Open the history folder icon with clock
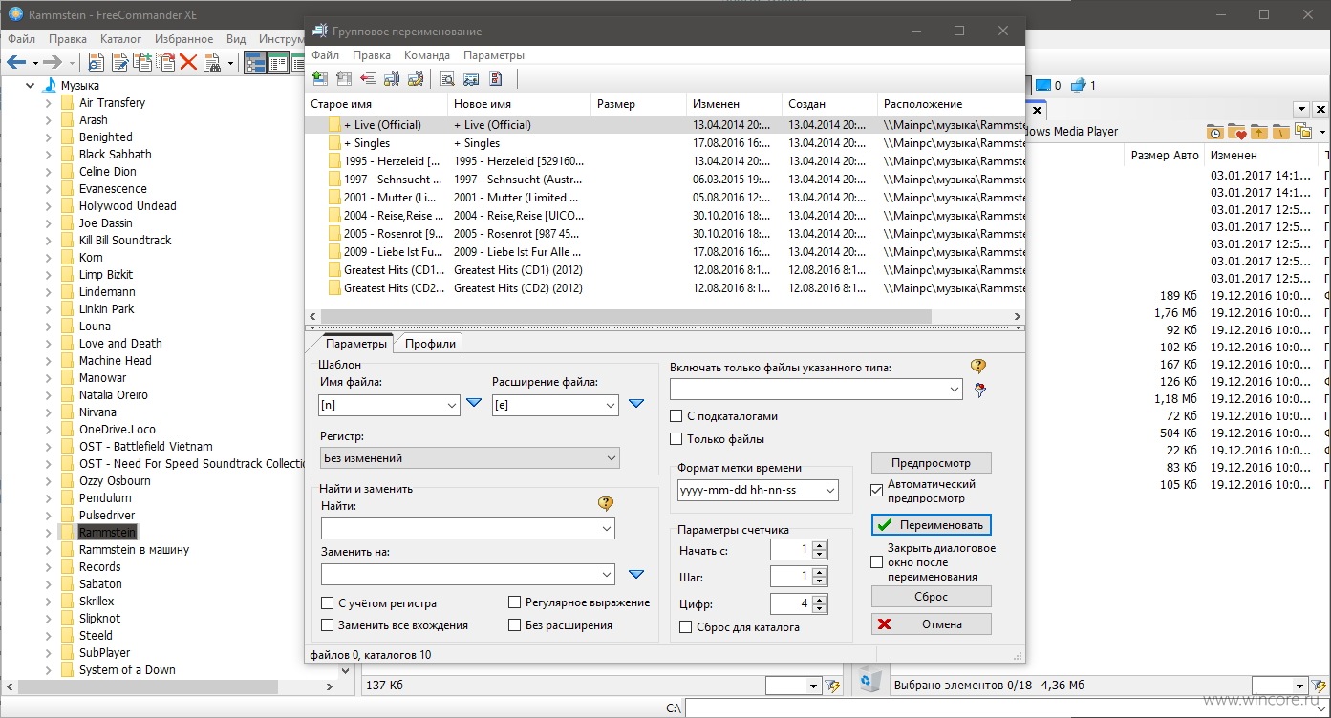The height and width of the screenshot is (718, 1331). [x=1215, y=132]
